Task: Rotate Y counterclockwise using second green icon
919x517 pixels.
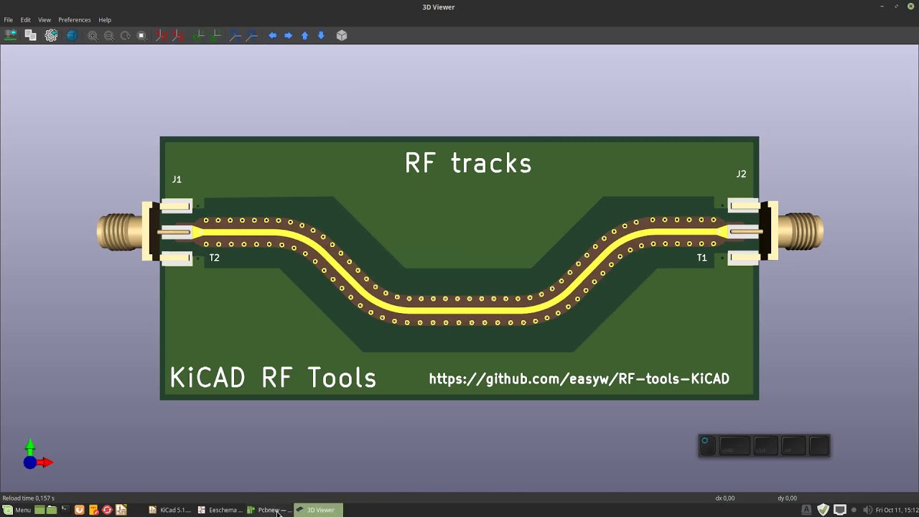Action: 215,35
